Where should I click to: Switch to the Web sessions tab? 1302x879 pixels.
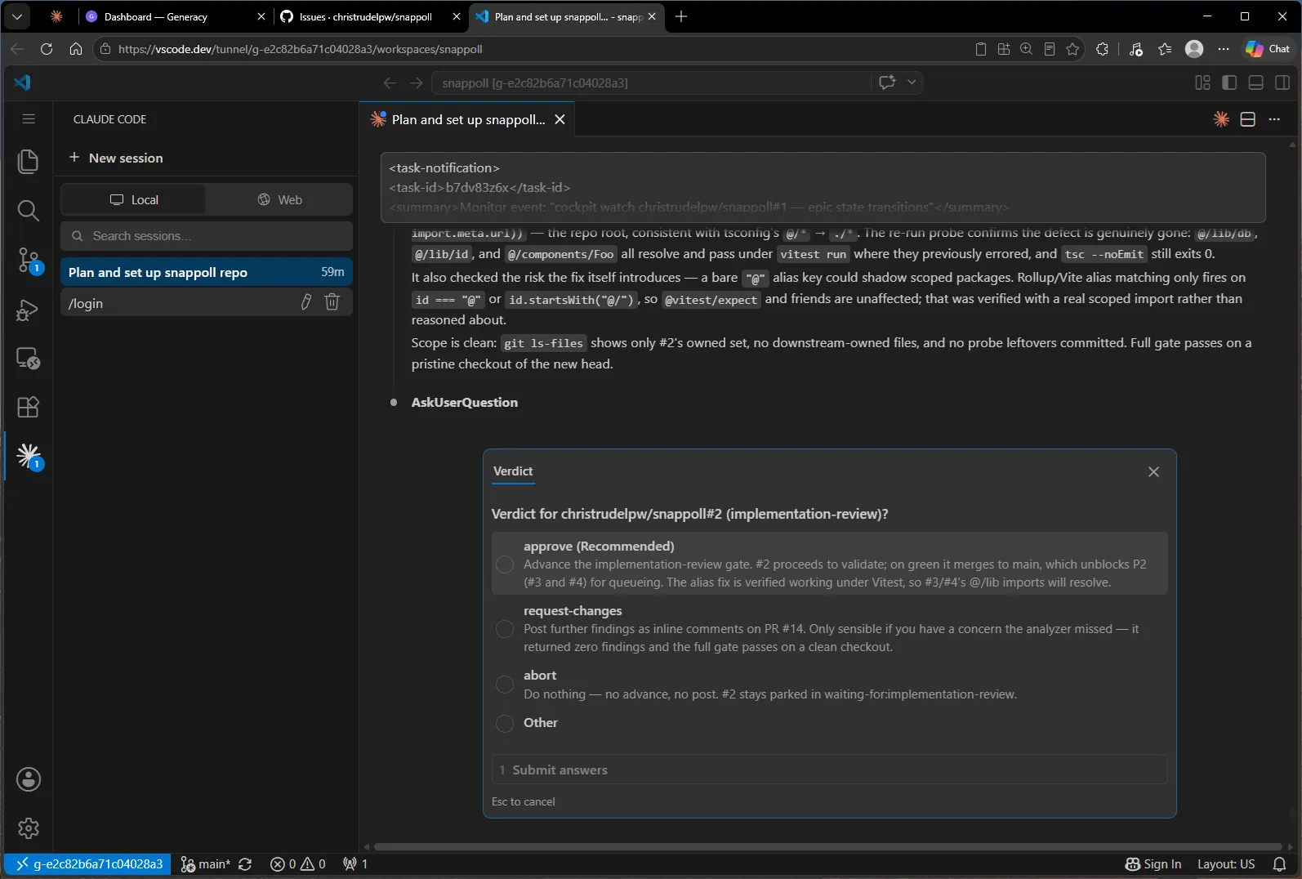pyautogui.click(x=279, y=199)
